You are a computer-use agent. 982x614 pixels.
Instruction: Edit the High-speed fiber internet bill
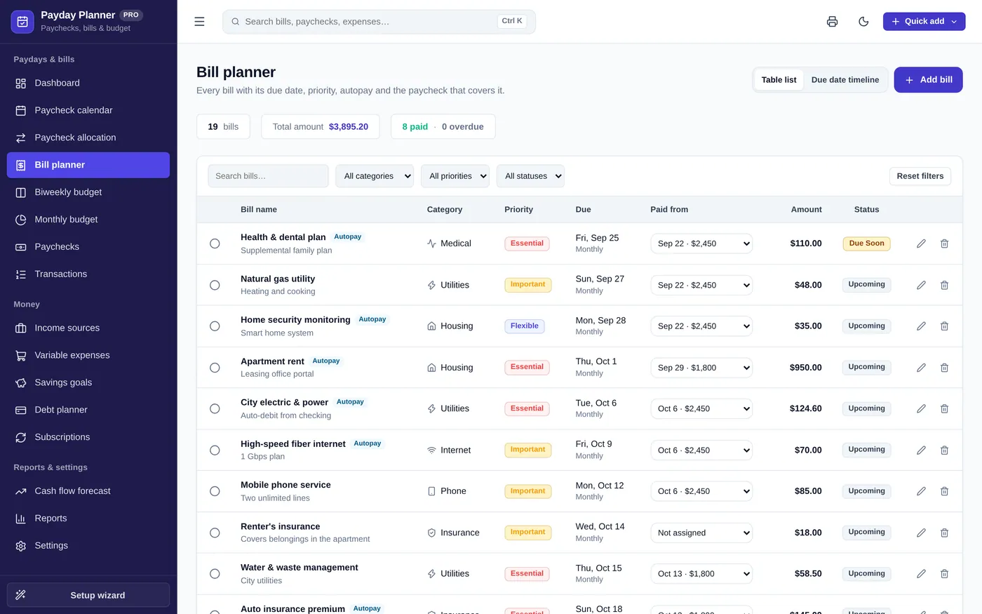(921, 450)
